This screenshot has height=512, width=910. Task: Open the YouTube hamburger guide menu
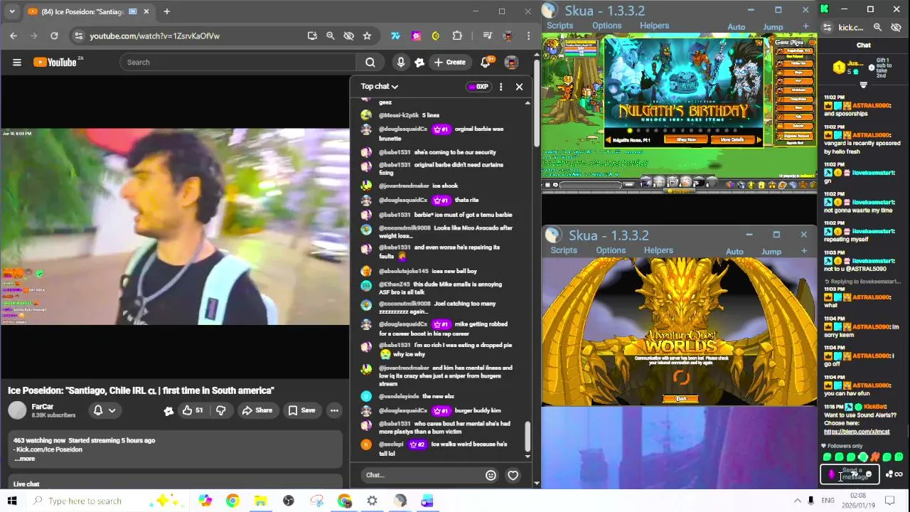tap(17, 63)
